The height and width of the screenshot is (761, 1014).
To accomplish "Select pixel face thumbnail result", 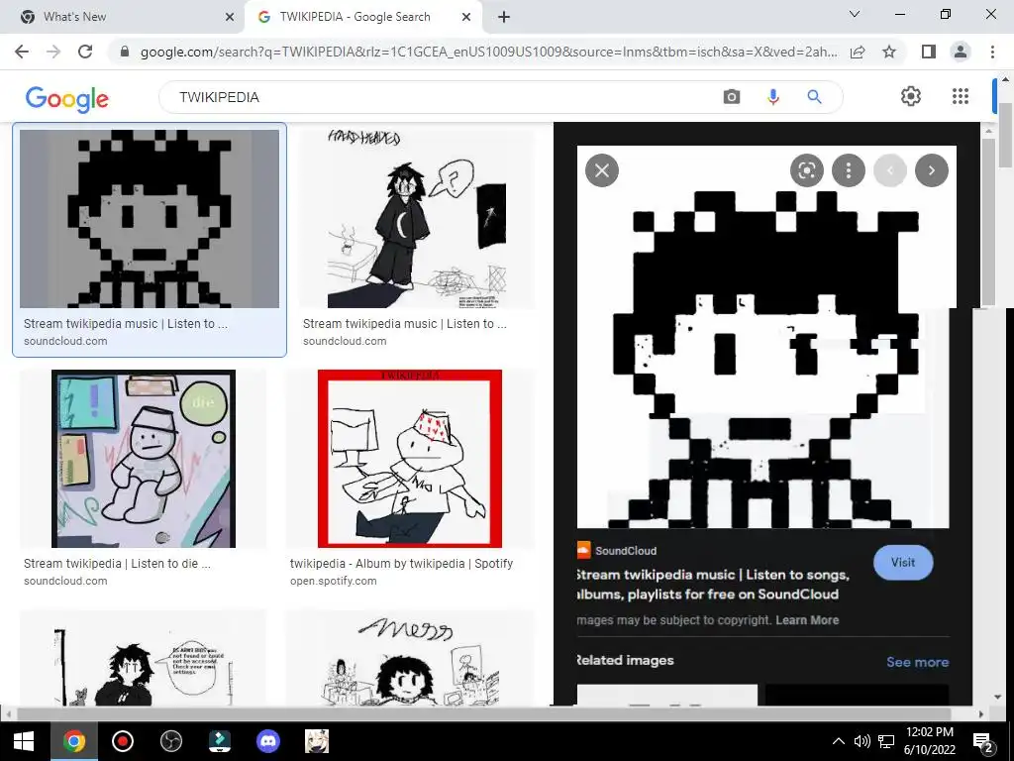I will tap(150, 219).
